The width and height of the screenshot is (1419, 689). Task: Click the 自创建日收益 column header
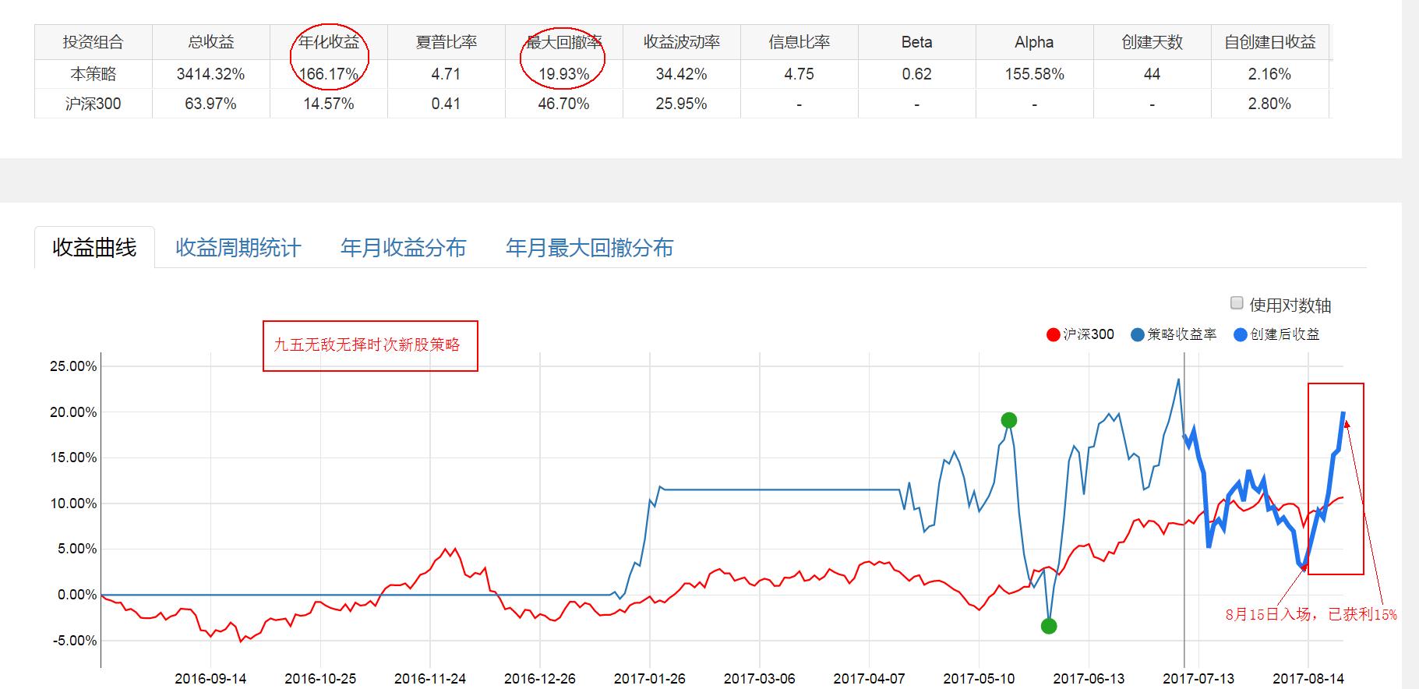point(1269,42)
